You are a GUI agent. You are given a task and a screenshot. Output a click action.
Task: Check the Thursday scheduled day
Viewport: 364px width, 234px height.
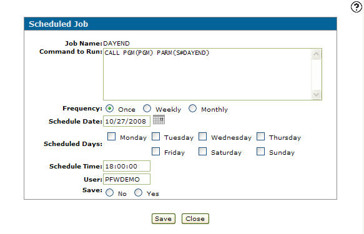pyautogui.click(x=261, y=137)
